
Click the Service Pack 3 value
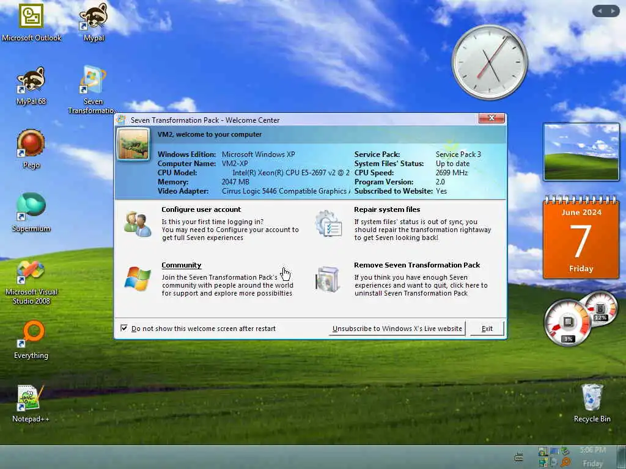coord(458,155)
